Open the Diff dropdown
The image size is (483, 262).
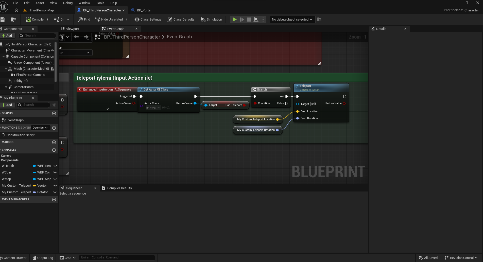[62, 20]
